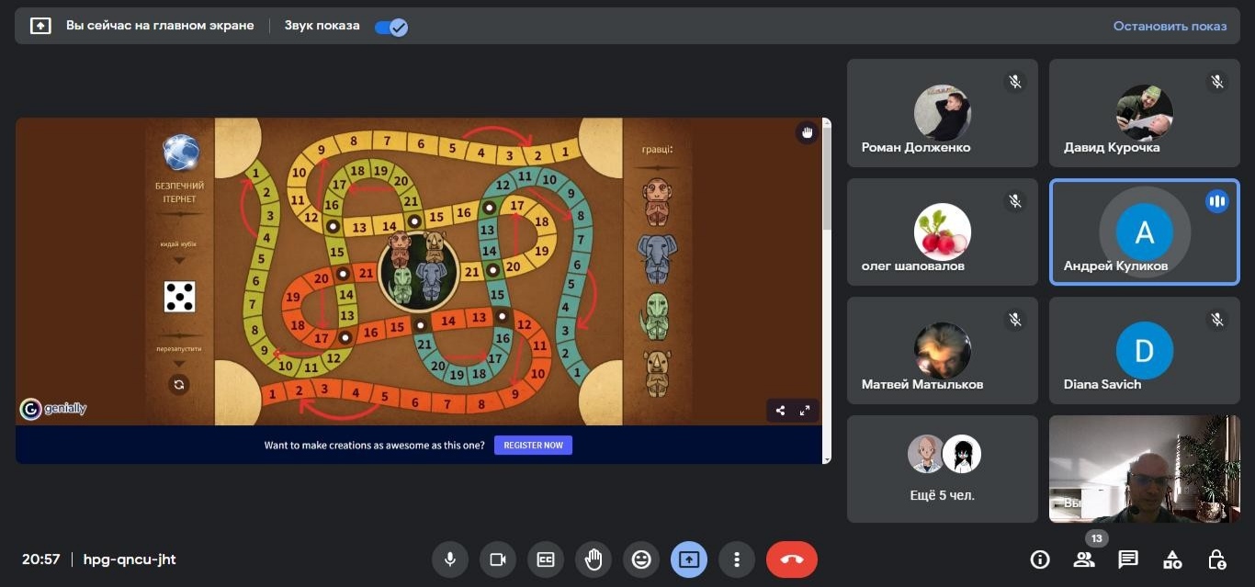Viewport: 1255px width, 587px height.
Task: Click the clock showing 20:57
Action: (x=41, y=559)
